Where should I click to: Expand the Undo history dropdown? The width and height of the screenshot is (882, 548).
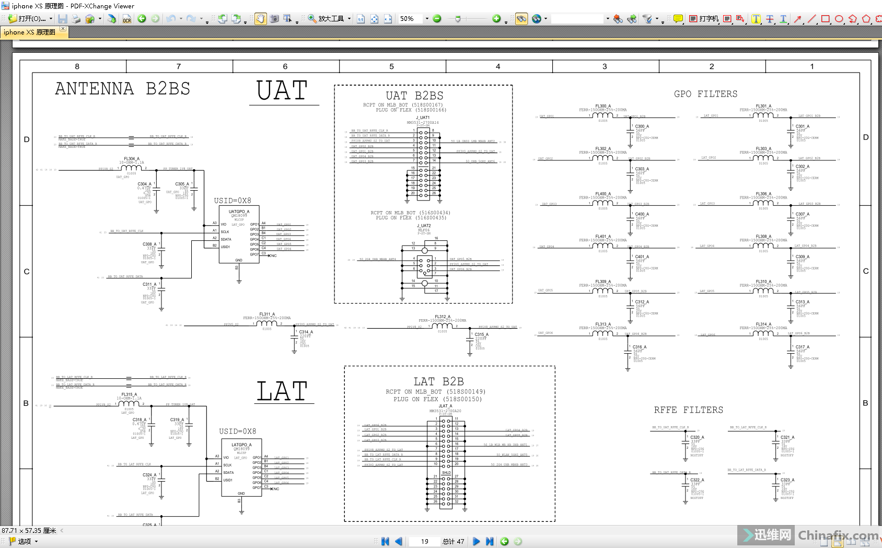click(181, 19)
